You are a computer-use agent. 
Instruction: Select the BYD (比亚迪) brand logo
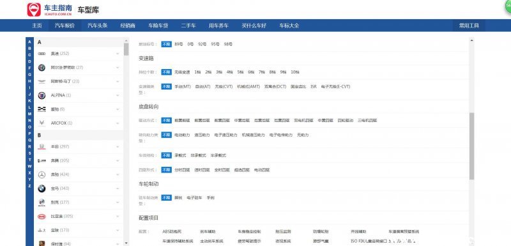pos(42,217)
